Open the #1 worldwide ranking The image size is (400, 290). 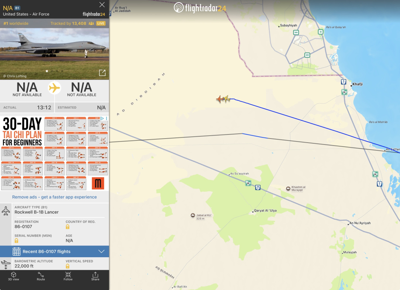(x=16, y=24)
